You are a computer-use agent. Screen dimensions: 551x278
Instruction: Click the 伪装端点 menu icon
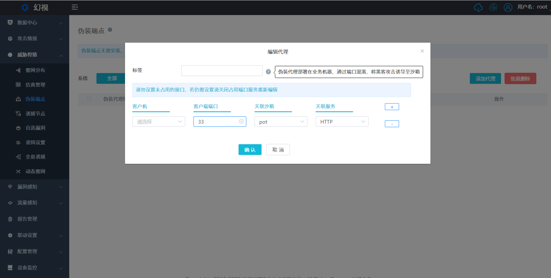point(18,99)
